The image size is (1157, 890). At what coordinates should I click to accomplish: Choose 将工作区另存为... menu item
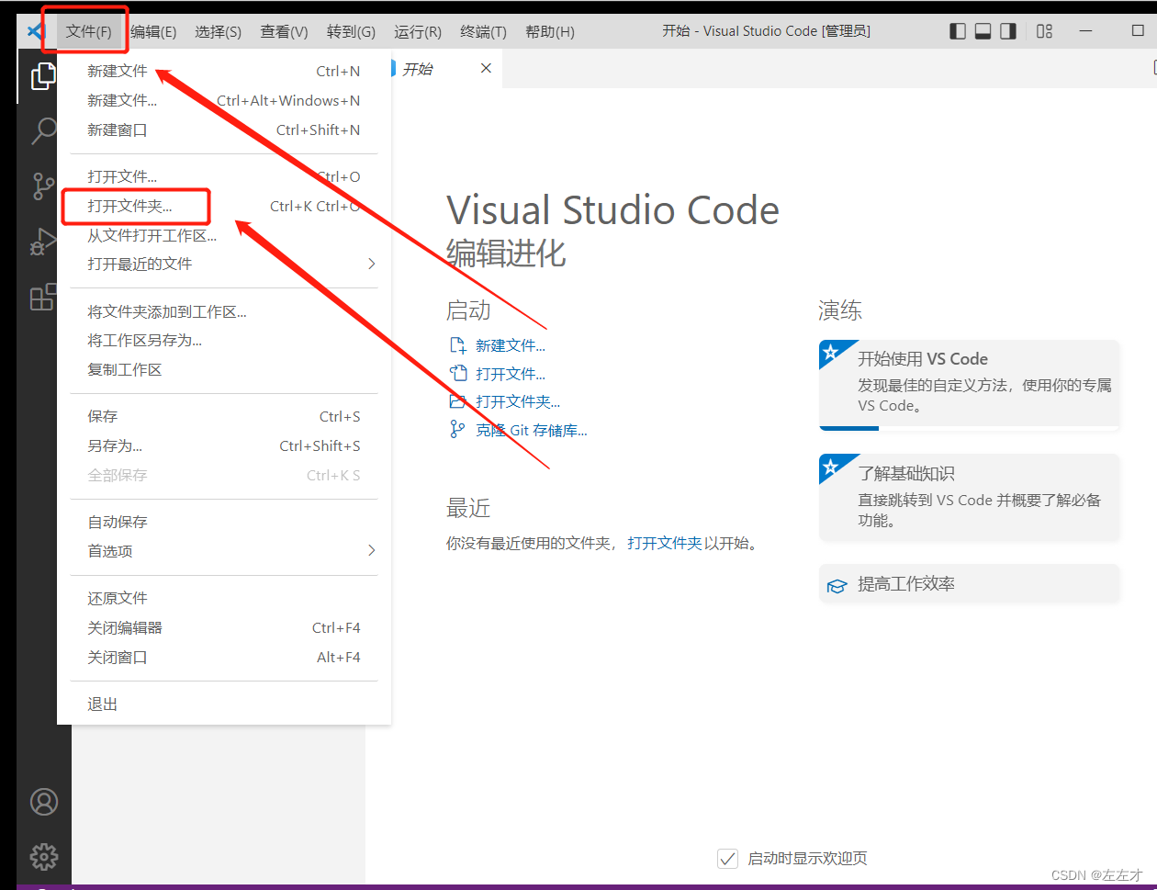[224, 340]
